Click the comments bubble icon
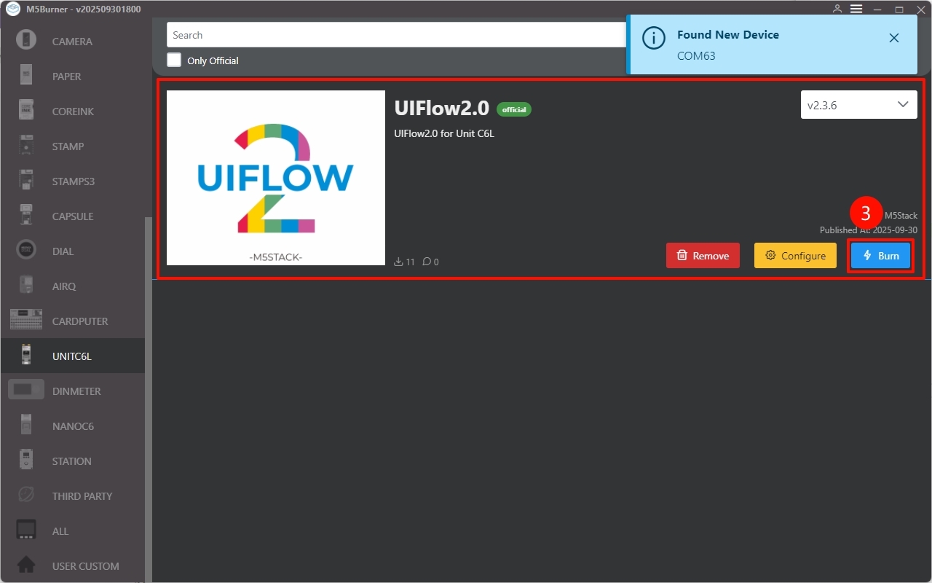The width and height of the screenshot is (932, 583). point(427,262)
